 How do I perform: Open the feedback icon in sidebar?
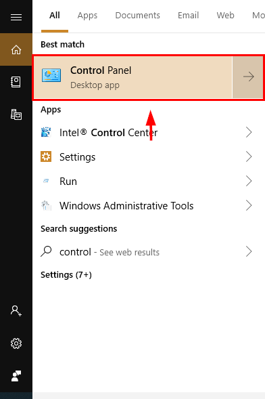point(16,376)
